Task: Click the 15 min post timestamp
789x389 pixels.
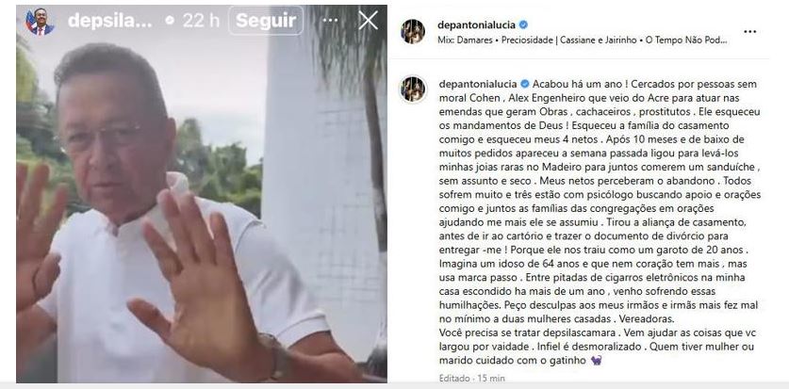Action: click(x=491, y=378)
